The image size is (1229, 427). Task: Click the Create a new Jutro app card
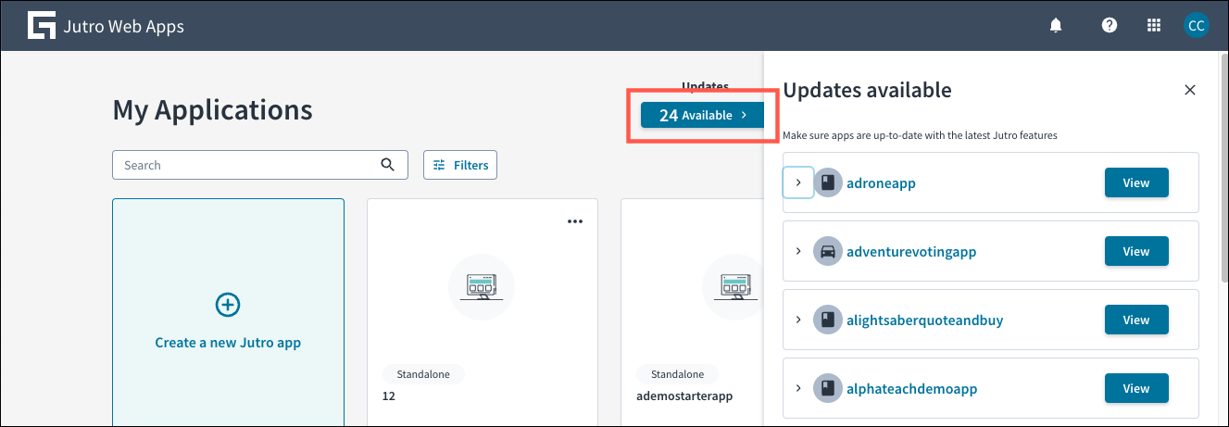[x=228, y=312]
